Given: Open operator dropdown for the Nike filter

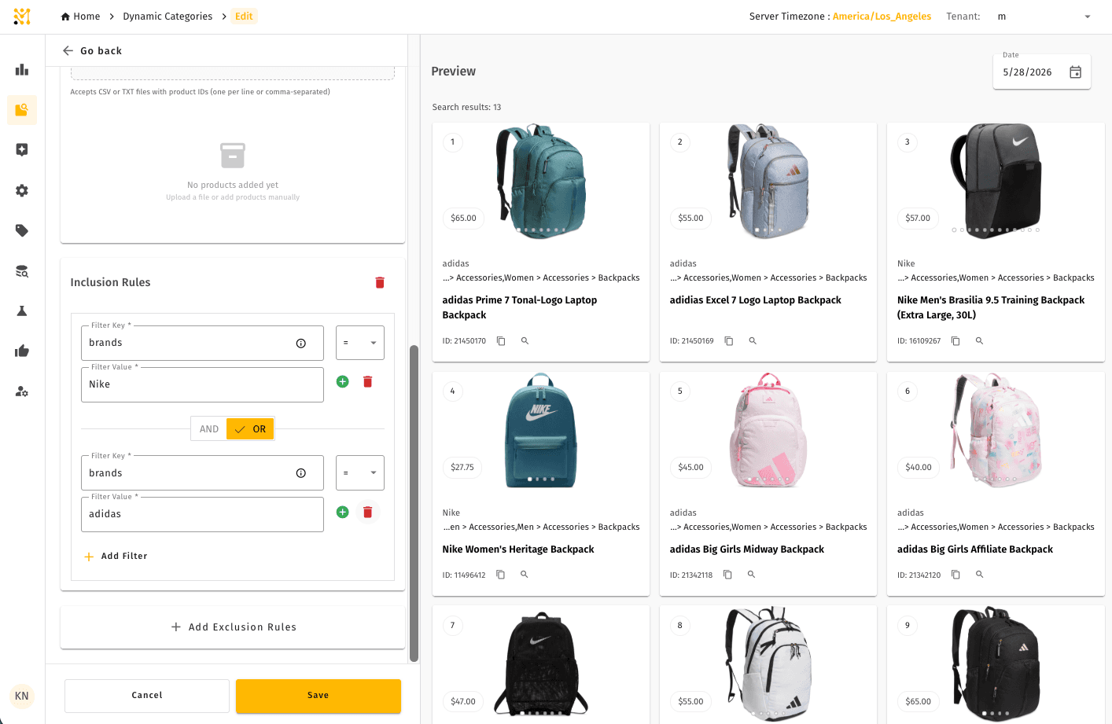Looking at the screenshot, I should 360,343.
